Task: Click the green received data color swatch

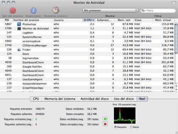Action: click(x=105, y=119)
